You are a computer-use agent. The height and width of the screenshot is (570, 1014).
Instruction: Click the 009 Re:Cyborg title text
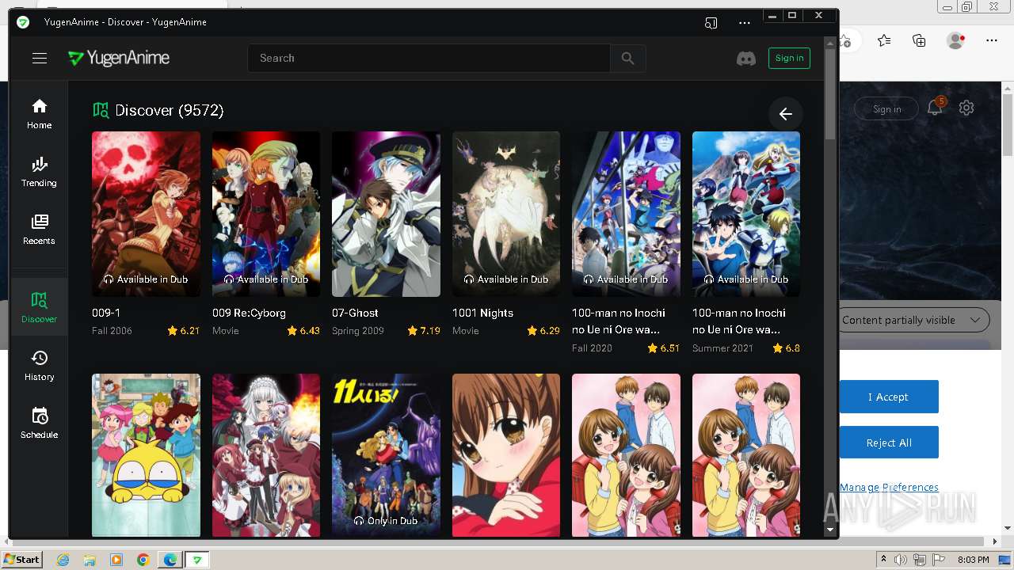tap(249, 313)
